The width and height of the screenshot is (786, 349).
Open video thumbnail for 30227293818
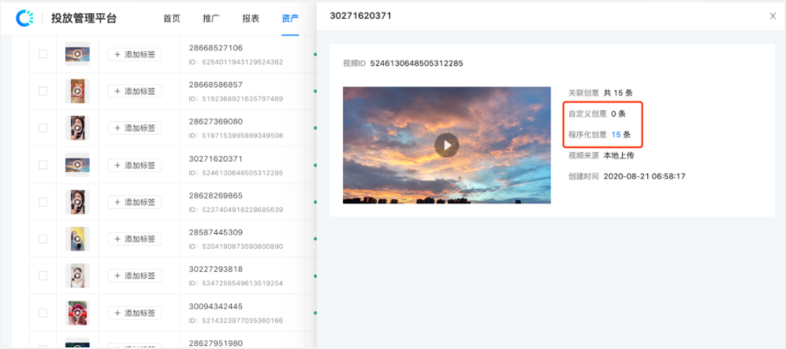(x=77, y=276)
